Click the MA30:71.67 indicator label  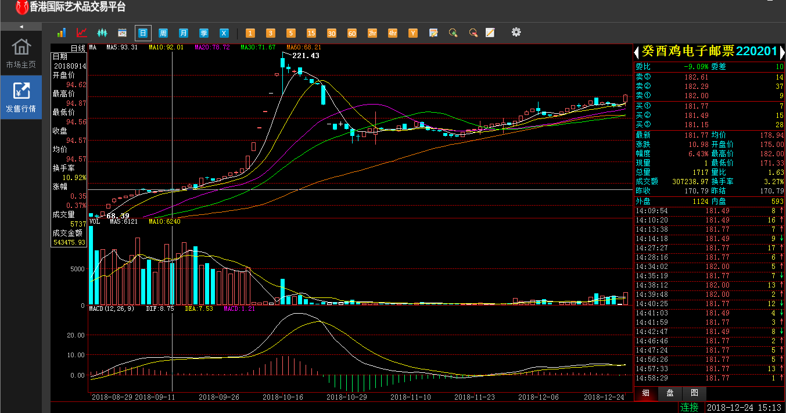coord(258,47)
